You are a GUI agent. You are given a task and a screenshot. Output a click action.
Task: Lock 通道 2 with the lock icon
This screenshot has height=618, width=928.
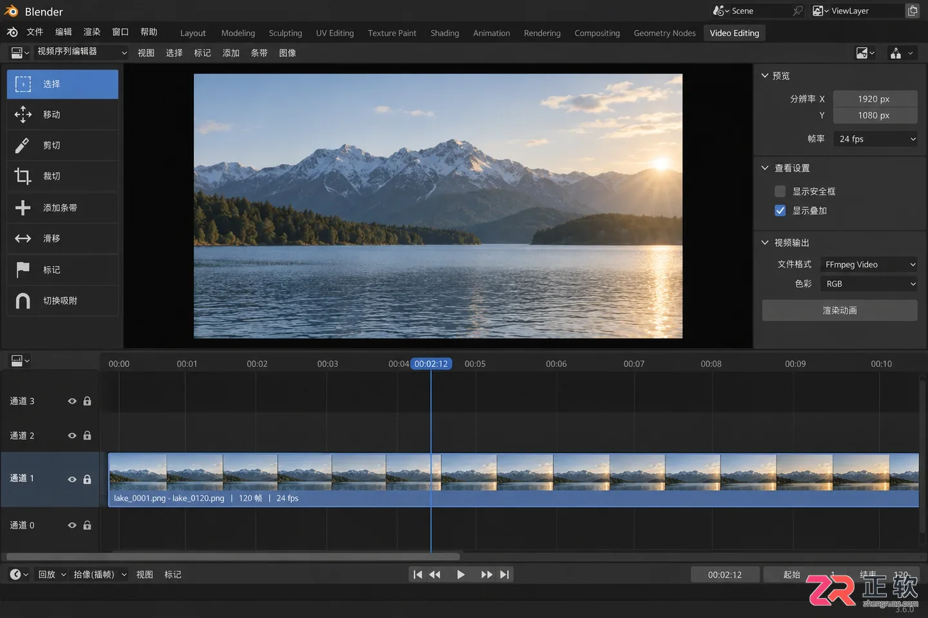[x=87, y=436]
